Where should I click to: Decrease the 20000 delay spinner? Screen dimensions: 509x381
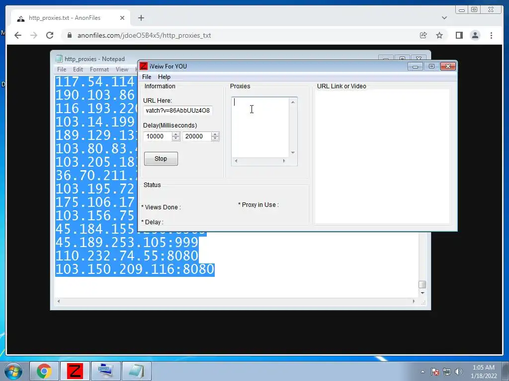click(215, 139)
